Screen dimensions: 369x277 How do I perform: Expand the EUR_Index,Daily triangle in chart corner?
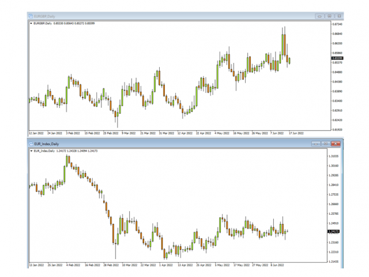[x=31, y=151]
